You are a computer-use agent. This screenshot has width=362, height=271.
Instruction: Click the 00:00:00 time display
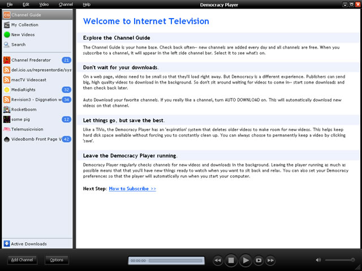click(x=138, y=261)
